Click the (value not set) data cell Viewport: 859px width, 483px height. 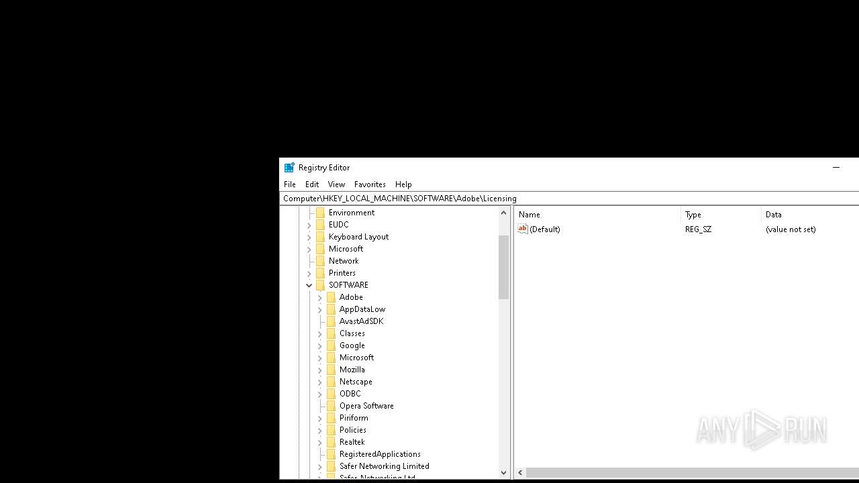(791, 229)
